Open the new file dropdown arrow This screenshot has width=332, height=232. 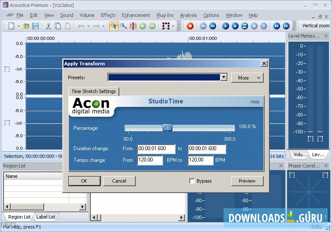pos(19,26)
